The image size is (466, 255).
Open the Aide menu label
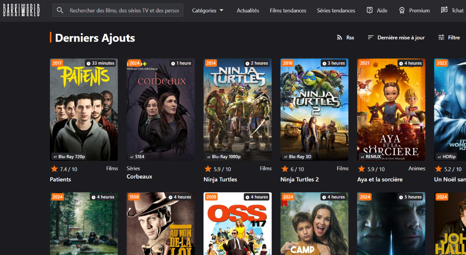pos(382,11)
